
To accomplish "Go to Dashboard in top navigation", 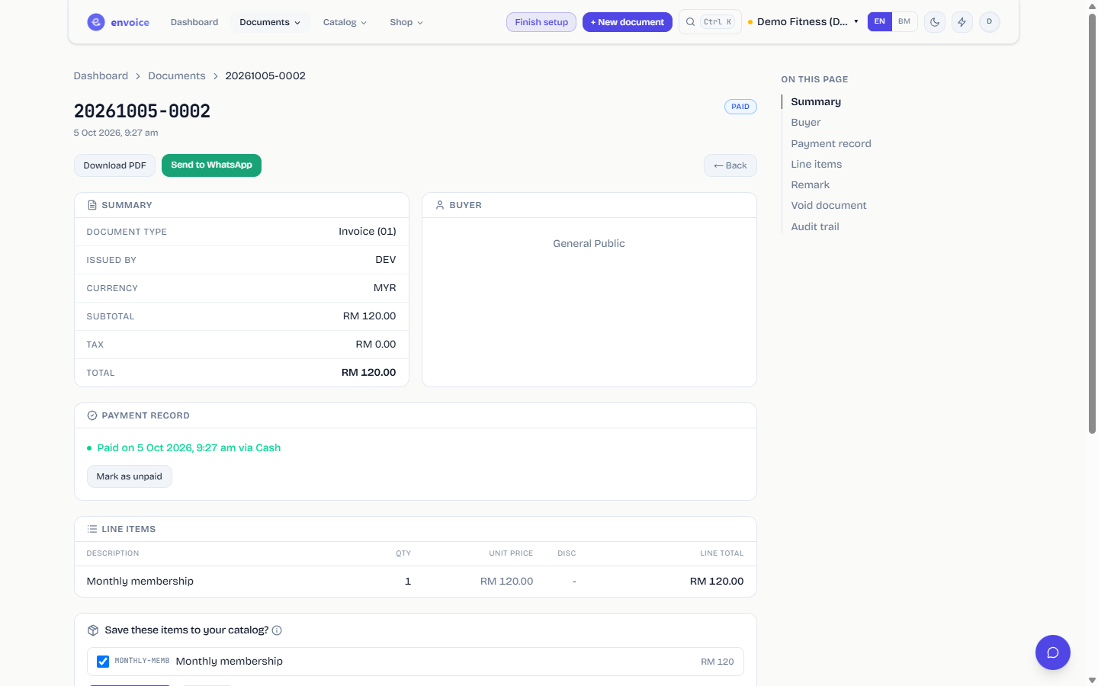I will (194, 22).
